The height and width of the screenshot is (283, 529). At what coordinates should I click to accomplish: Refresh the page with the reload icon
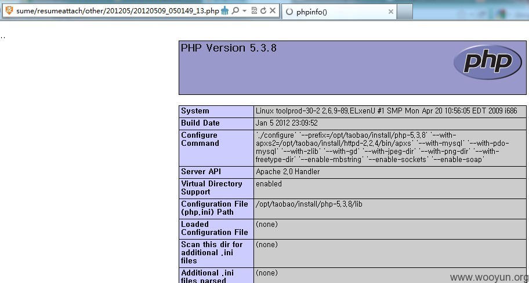(263, 11)
